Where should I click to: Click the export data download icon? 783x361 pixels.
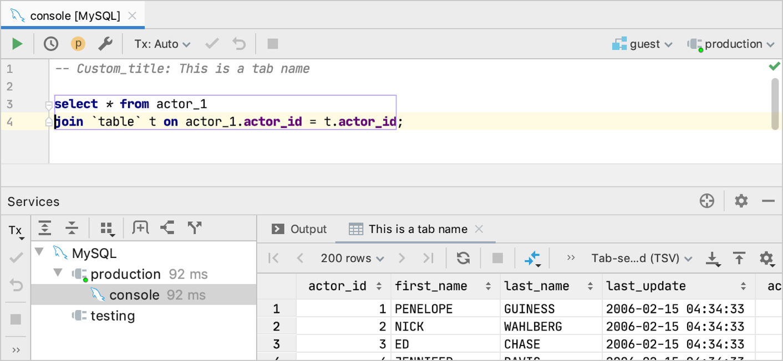click(713, 258)
